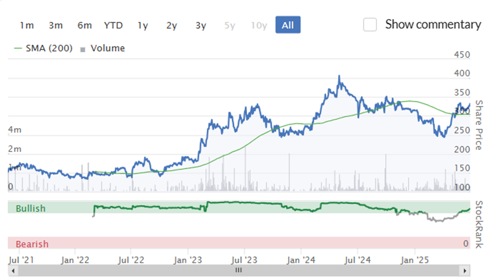
Task: Click the Bearish band label
Action: click(x=32, y=244)
